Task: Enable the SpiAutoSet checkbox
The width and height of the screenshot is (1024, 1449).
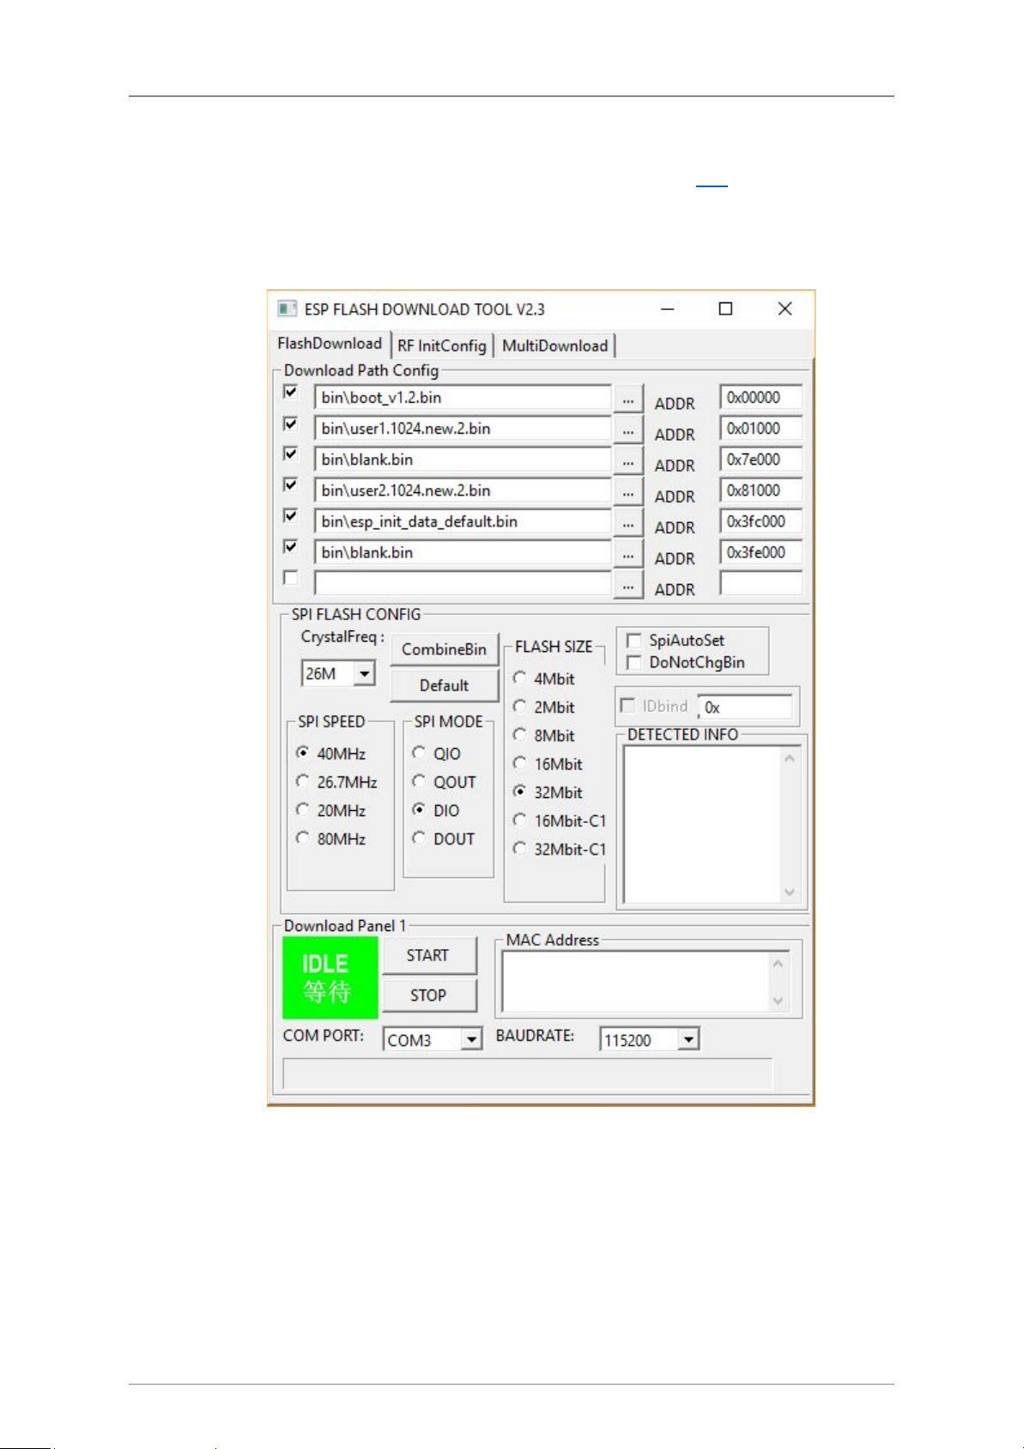Action: pos(634,641)
